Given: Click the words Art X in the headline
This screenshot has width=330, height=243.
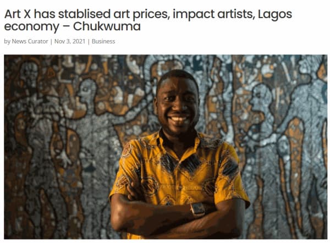Looking at the screenshot, I should [18, 14].
